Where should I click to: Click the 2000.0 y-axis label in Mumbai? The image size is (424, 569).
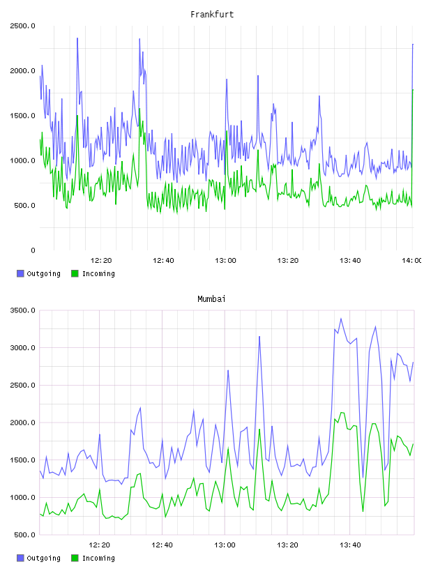22,423
